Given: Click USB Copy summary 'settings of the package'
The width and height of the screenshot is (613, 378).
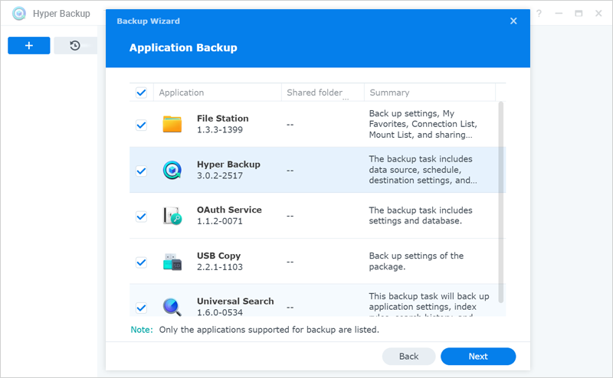Looking at the screenshot, I should [x=416, y=261].
